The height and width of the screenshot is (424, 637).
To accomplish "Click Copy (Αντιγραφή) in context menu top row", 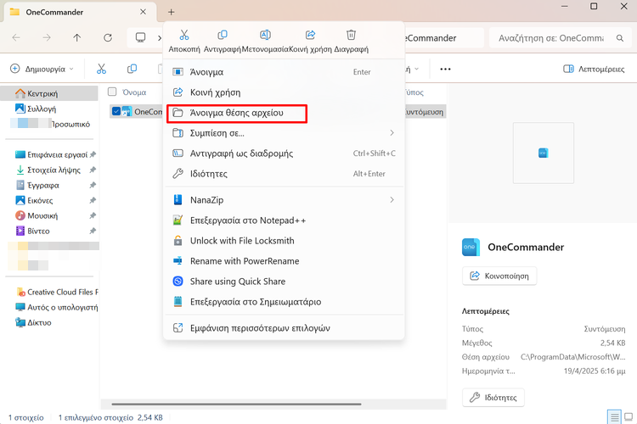I will pos(223,42).
